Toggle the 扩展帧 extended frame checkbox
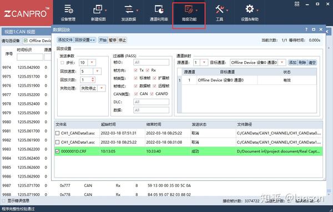333x212 pixels. point(154,78)
